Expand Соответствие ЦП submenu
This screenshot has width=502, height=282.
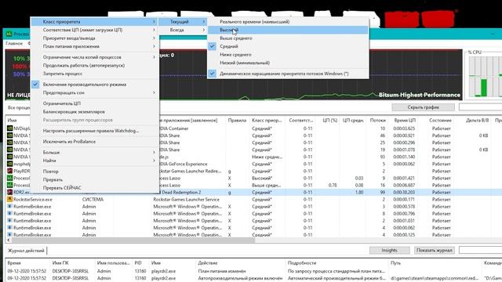(x=95, y=30)
